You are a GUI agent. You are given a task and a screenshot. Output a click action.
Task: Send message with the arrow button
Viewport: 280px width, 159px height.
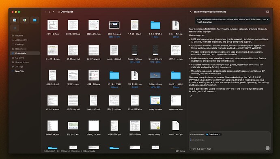(267, 148)
